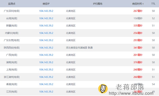Open IP link in 台湾[电信] row
The height and width of the screenshot is (96, 159).
click(x=46, y=18)
